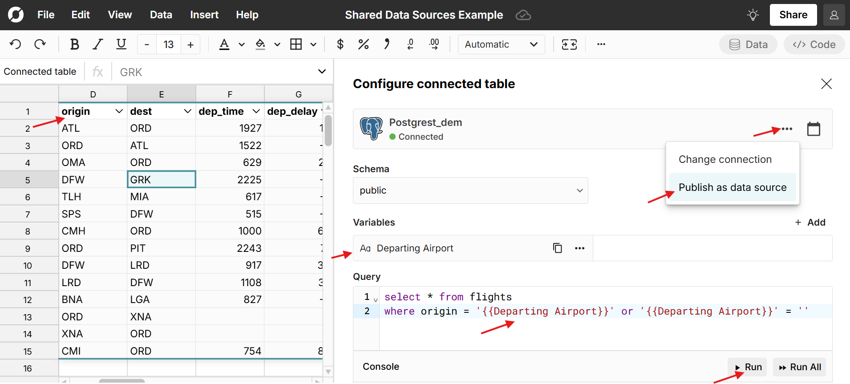
Task: Open the schedule calendar icon
Action: [814, 129]
